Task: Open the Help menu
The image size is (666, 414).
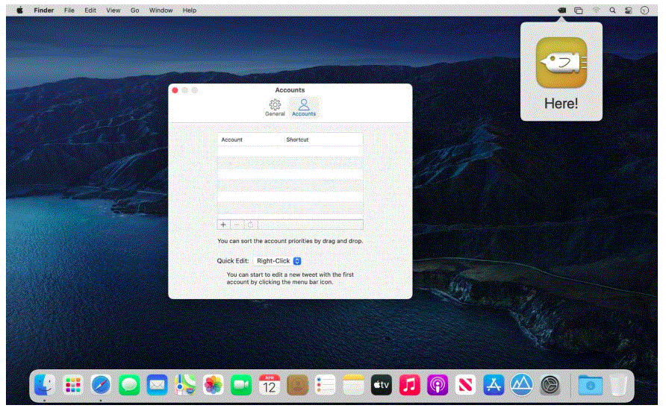Action: point(190,10)
